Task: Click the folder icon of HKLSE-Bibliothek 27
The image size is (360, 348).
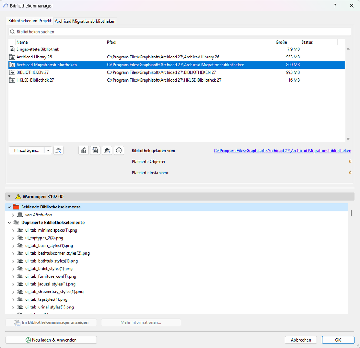Action: tap(12, 80)
